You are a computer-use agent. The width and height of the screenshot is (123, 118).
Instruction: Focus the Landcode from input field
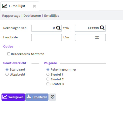[x=46, y=37]
